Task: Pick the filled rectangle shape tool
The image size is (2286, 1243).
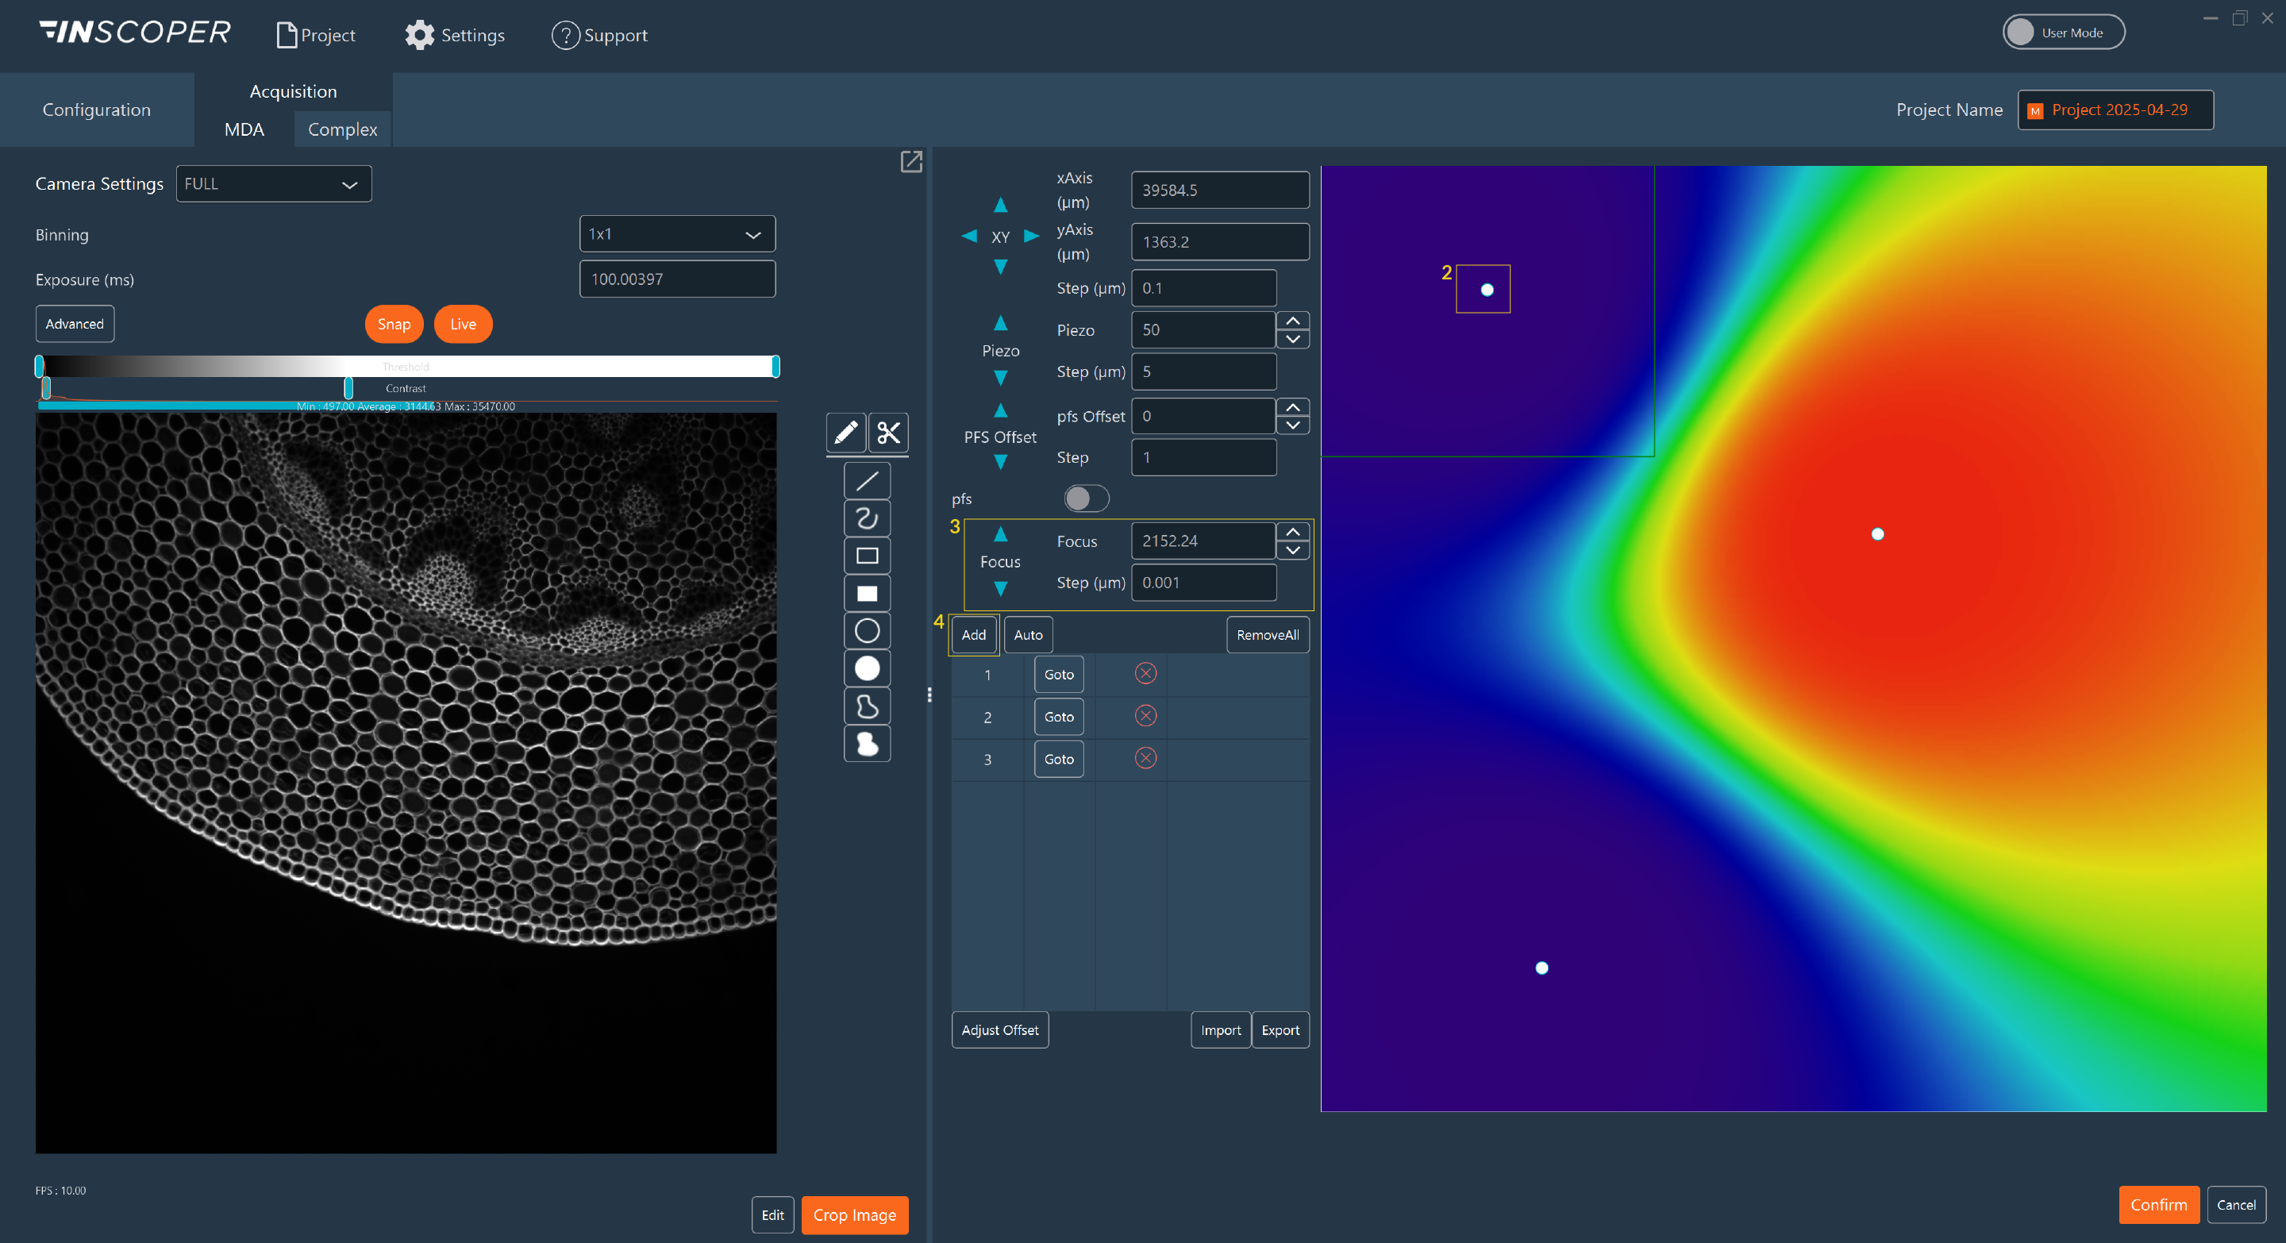Action: tap(866, 594)
